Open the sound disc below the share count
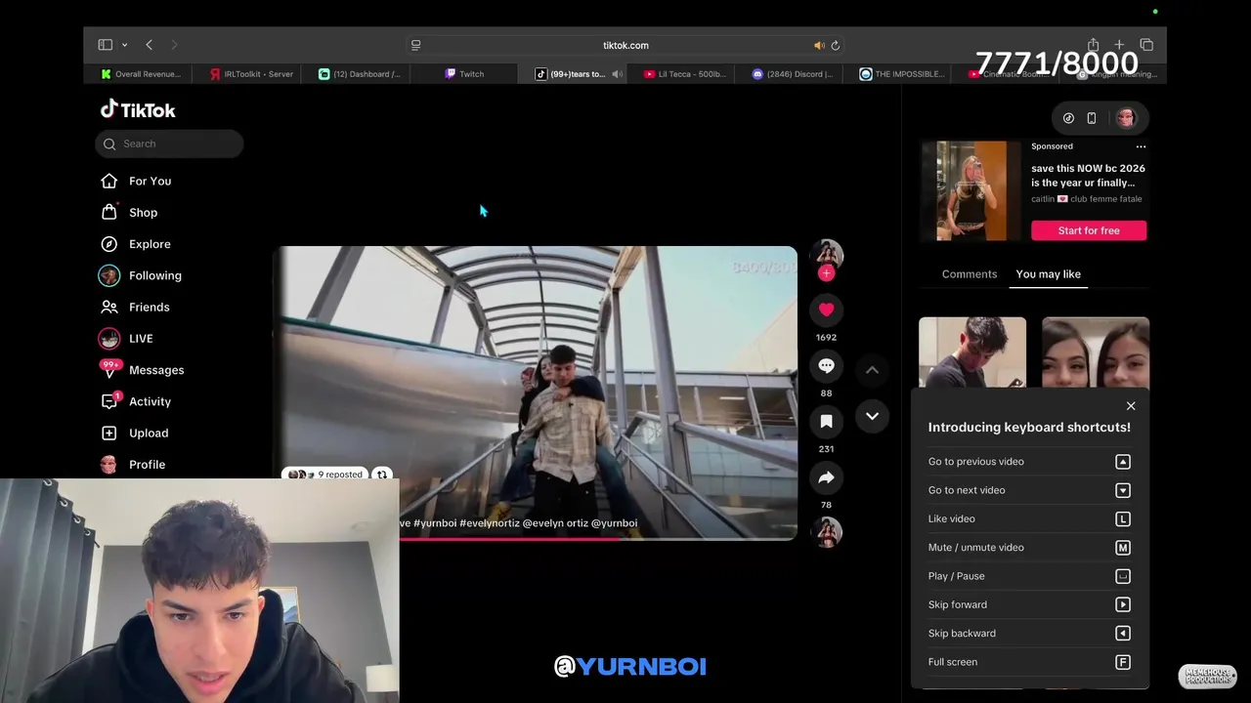 point(827,532)
